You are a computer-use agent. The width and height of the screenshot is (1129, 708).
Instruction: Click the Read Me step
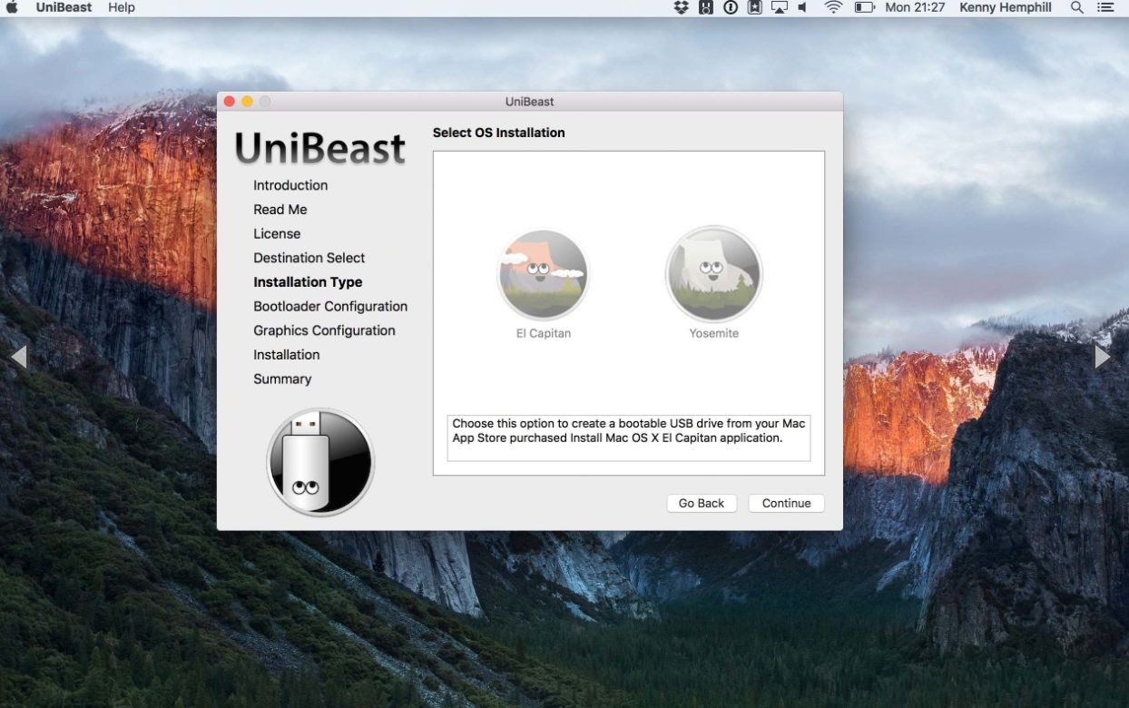pyautogui.click(x=280, y=210)
